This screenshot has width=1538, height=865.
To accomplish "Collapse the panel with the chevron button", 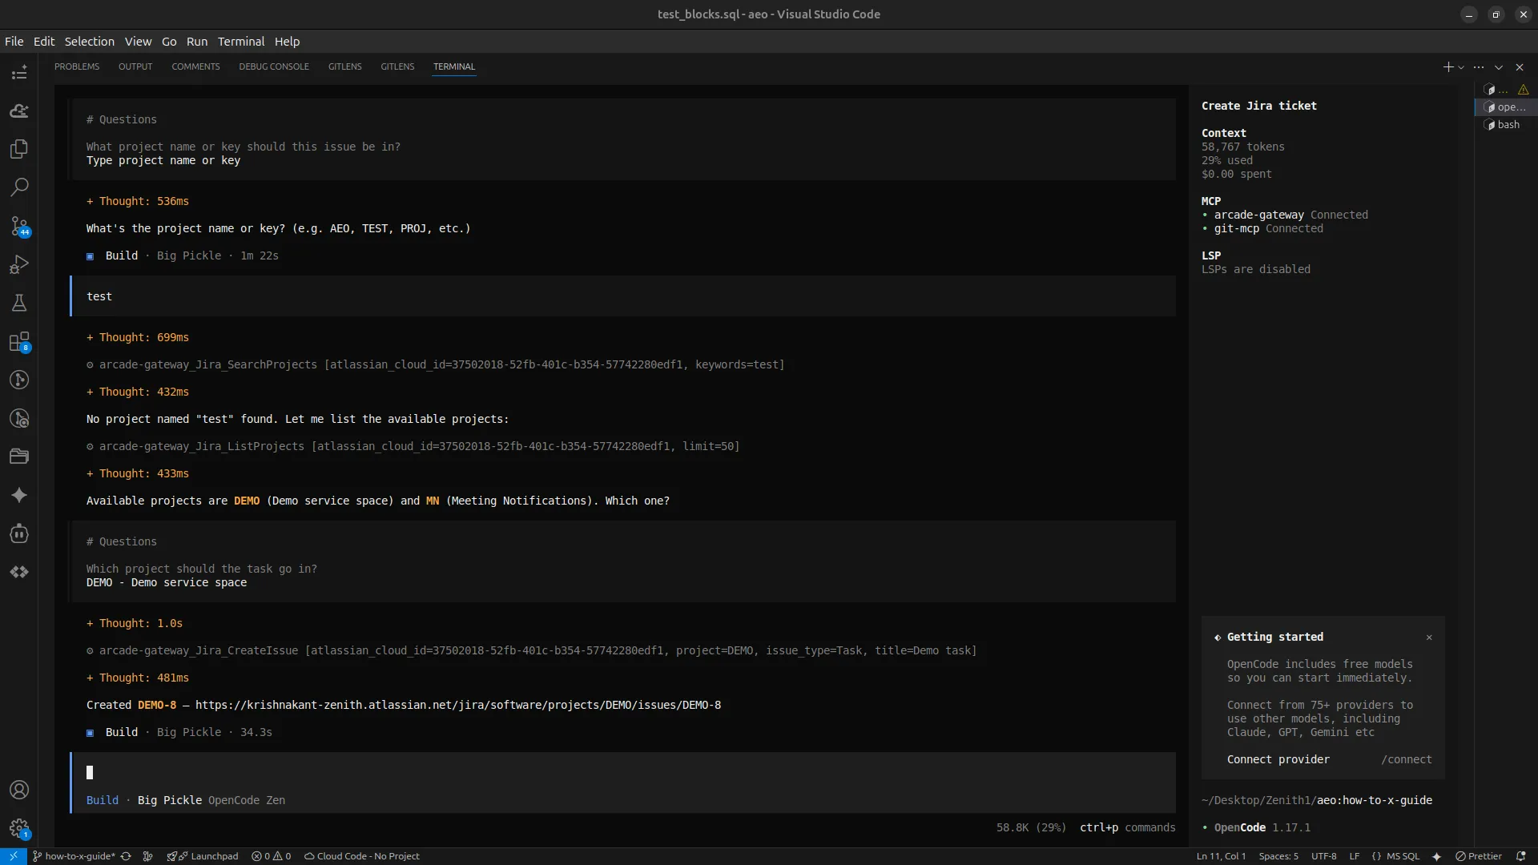I will click(x=1499, y=67).
